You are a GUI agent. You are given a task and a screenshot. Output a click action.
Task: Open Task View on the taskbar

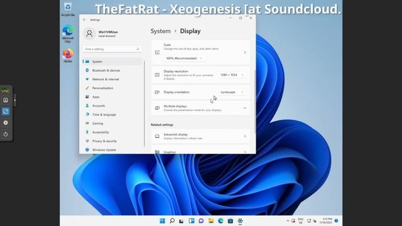coord(182,220)
